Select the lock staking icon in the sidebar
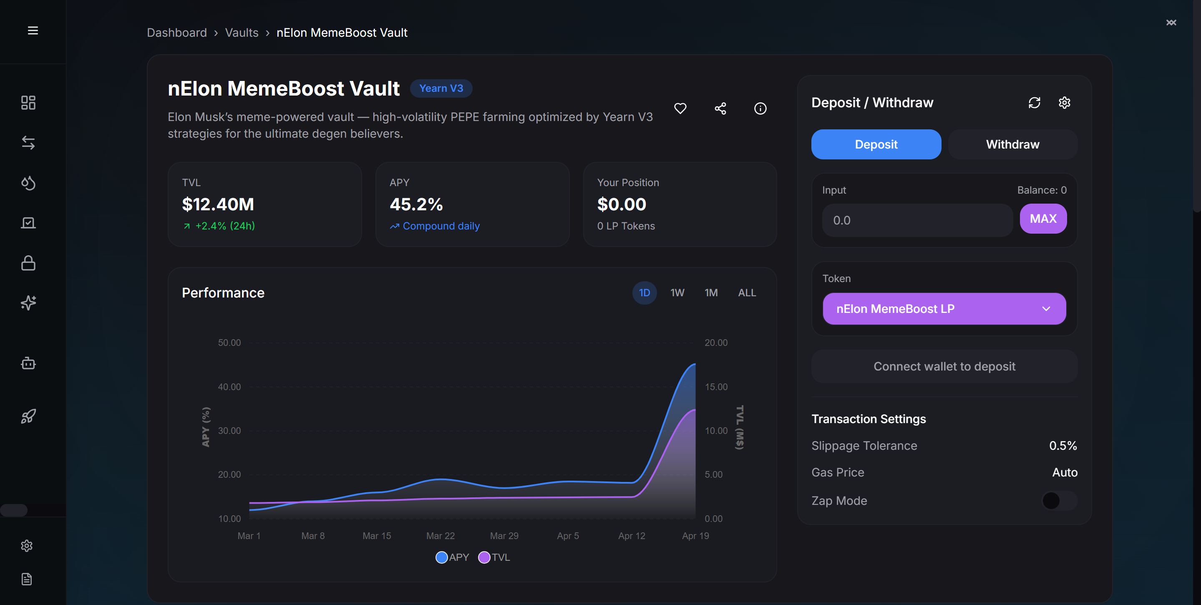This screenshot has width=1201, height=605. (28, 262)
